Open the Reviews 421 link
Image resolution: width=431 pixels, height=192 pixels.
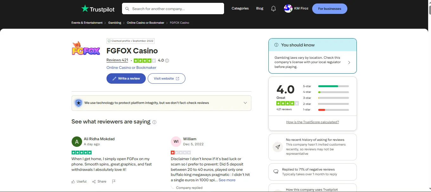117,60
